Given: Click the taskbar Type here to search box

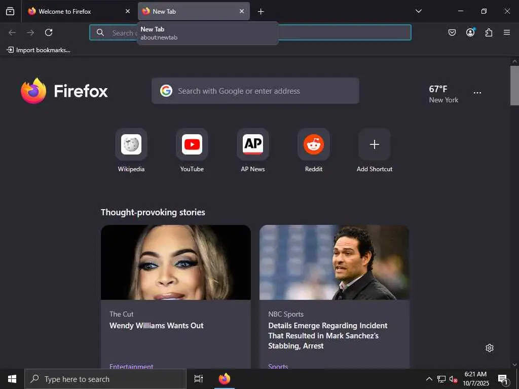Looking at the screenshot, I should click(105, 379).
